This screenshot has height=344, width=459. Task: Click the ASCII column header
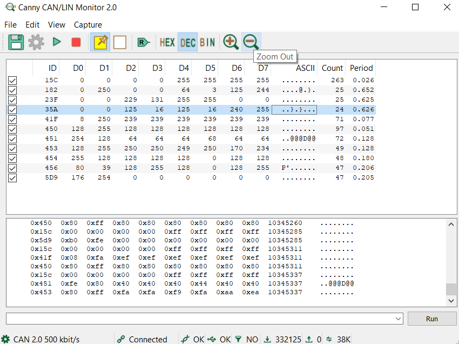point(294,68)
